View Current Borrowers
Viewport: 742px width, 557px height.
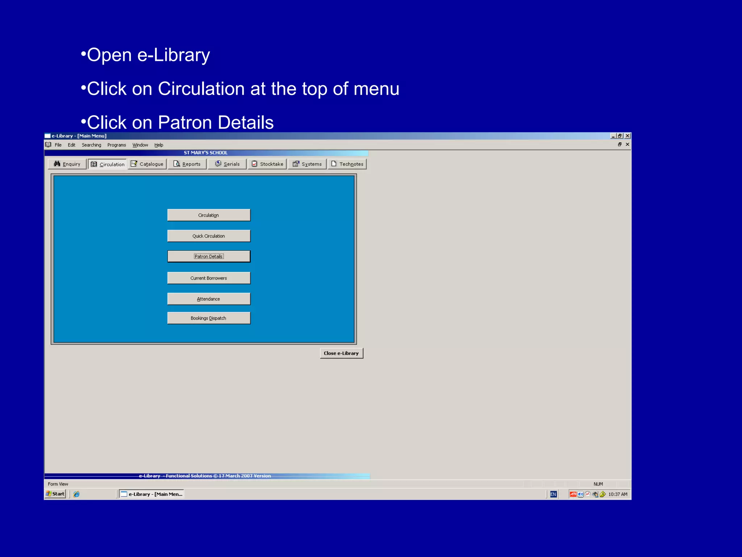209,278
